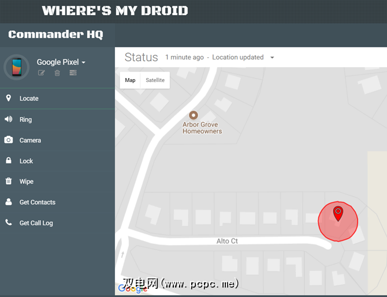387x297 pixels.
Task: Select Get Contacts in sidebar
Action: pos(57,202)
